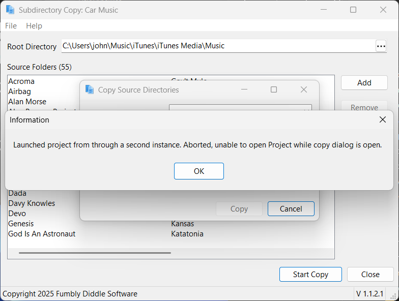Viewport: 399px width, 301px height.
Task: Close the Information dialog with the X
Action: coord(383,119)
